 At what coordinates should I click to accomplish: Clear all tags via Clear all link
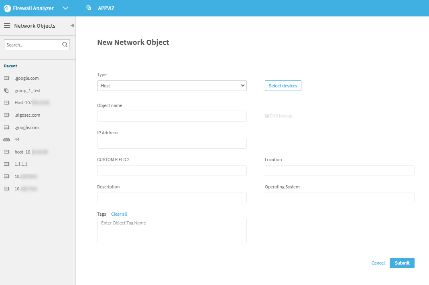tap(119, 214)
